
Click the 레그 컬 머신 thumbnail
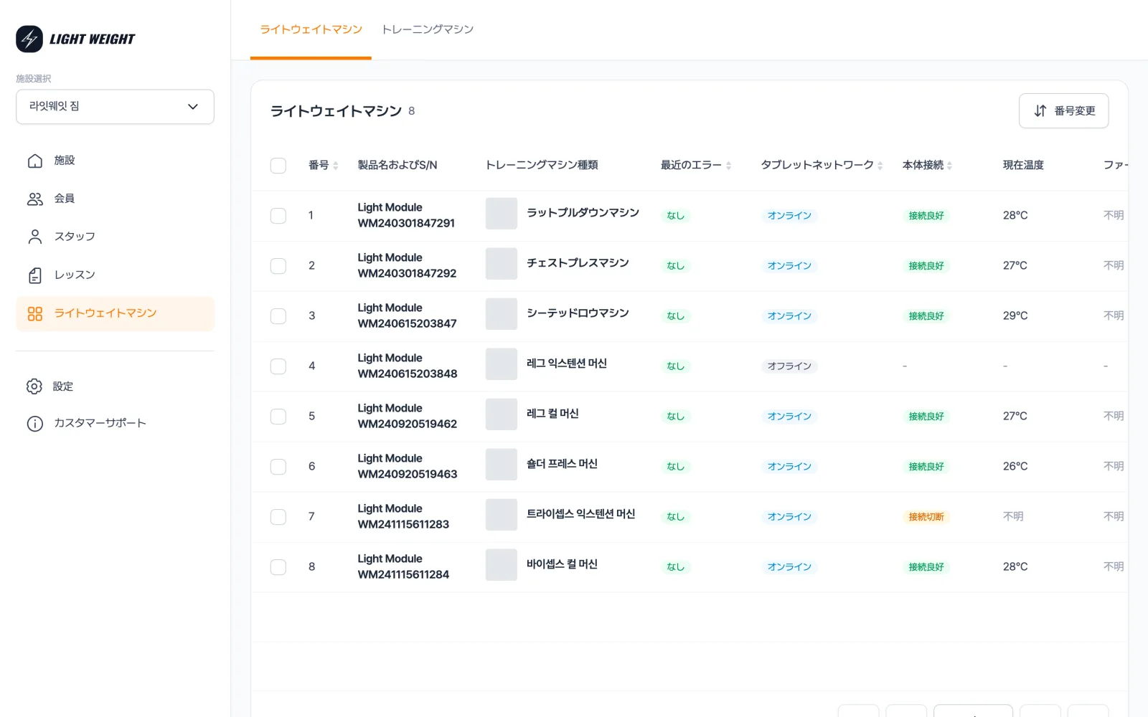click(x=501, y=414)
